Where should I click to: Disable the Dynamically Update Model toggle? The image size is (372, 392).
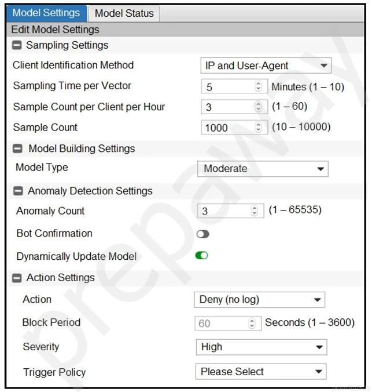coord(201,256)
